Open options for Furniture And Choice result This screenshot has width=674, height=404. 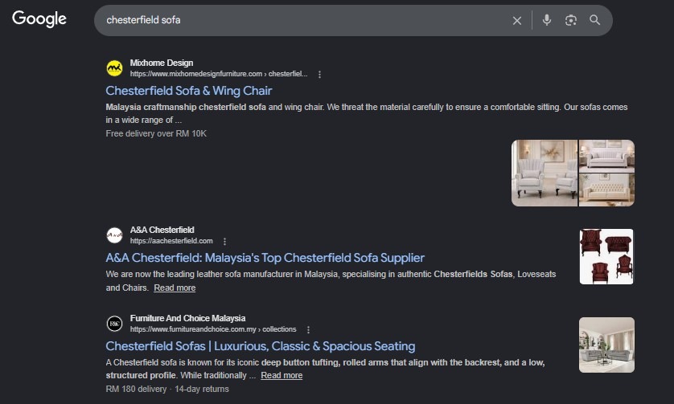[308, 330]
